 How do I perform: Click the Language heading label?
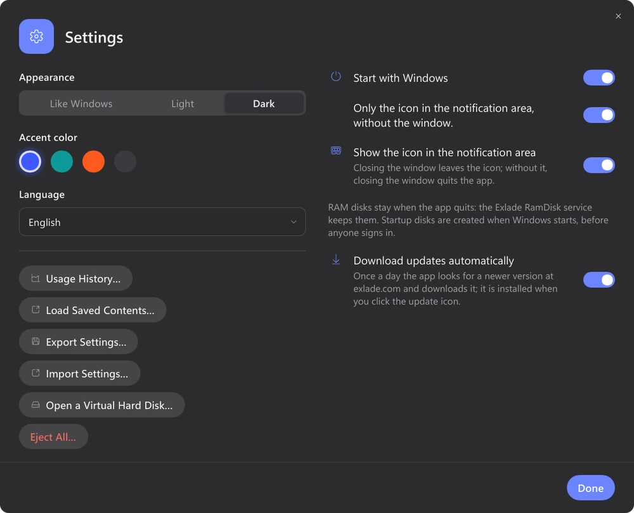point(42,194)
